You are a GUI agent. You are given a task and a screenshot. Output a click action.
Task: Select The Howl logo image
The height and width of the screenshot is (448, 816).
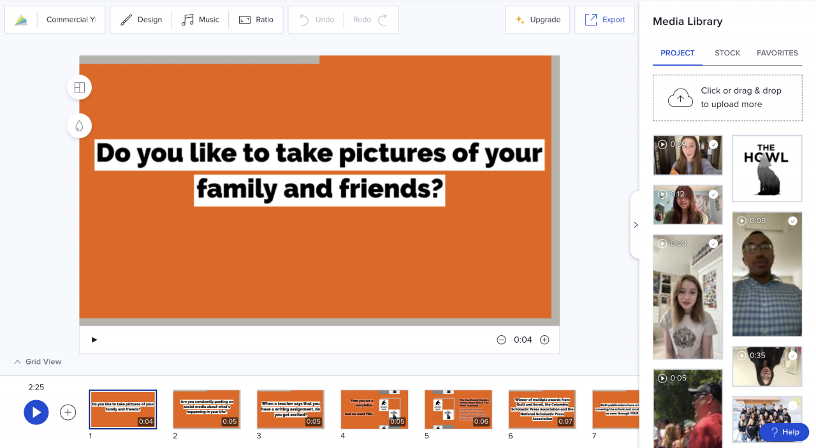(x=767, y=168)
